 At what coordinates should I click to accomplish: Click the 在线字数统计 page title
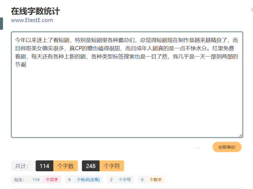pos(35,11)
